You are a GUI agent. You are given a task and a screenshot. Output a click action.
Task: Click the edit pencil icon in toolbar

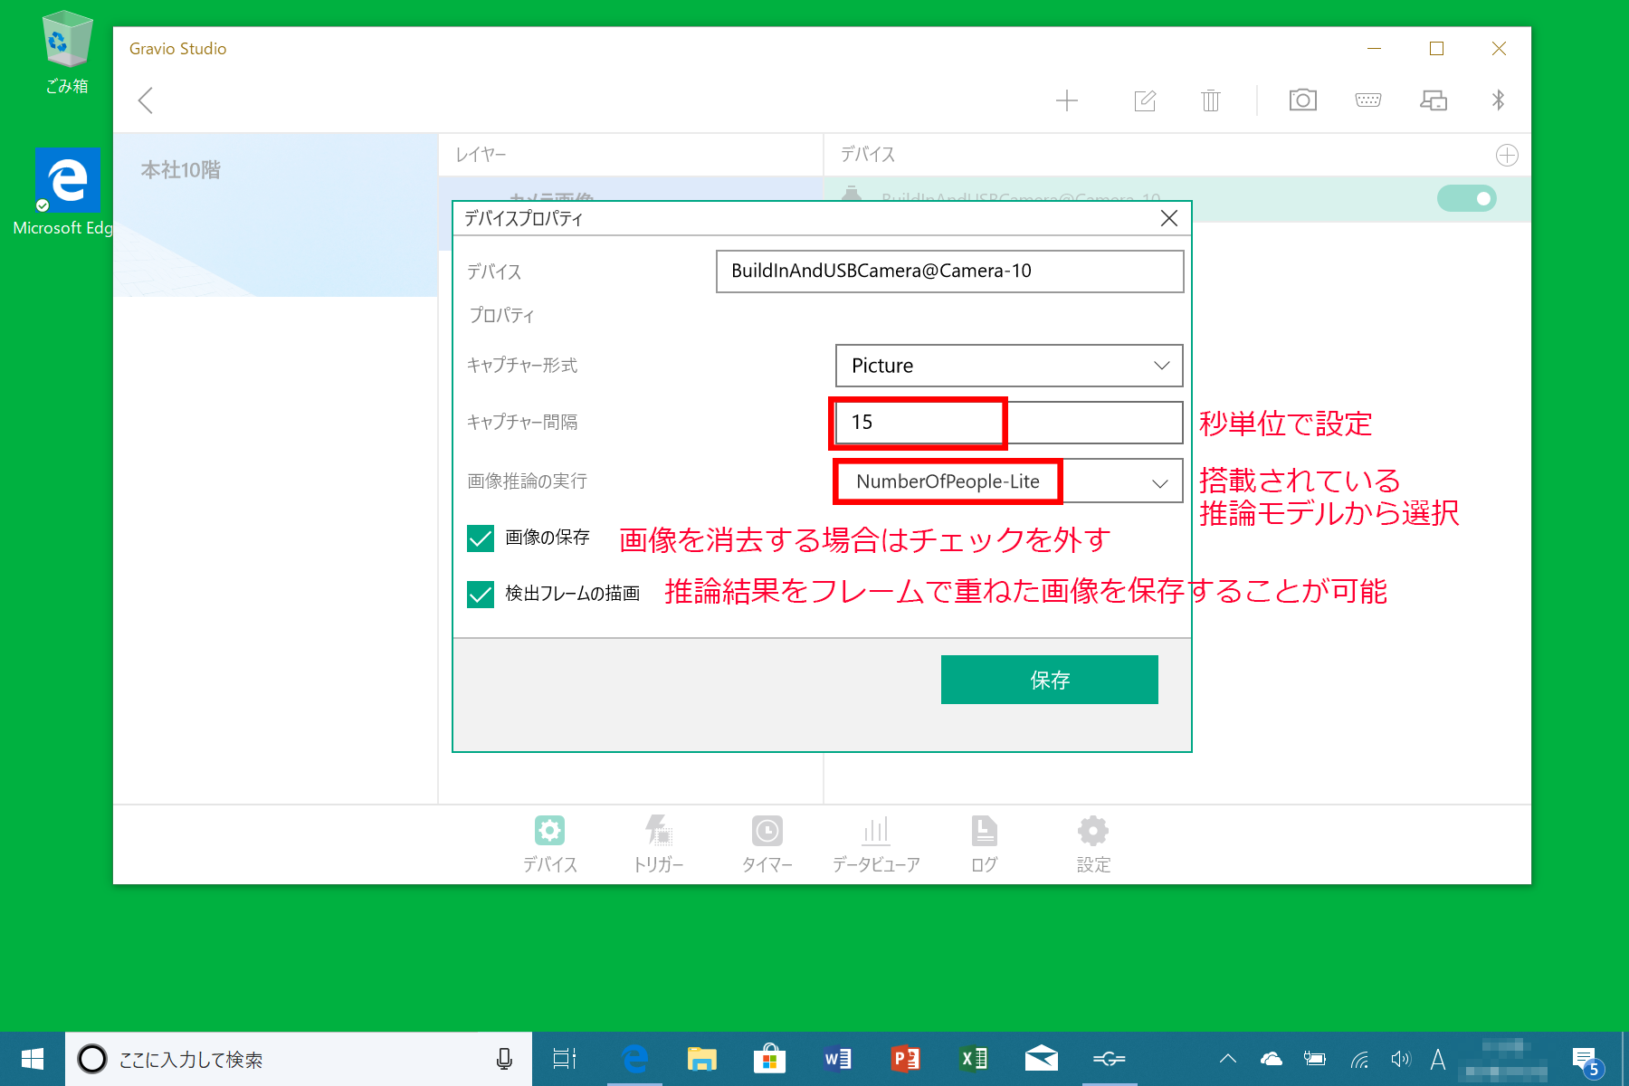(x=1145, y=100)
